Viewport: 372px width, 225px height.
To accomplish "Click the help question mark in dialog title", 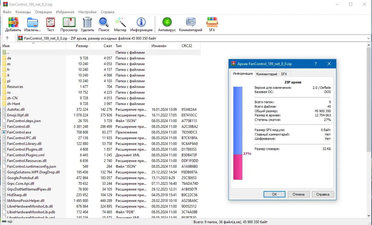I will click(x=316, y=64).
